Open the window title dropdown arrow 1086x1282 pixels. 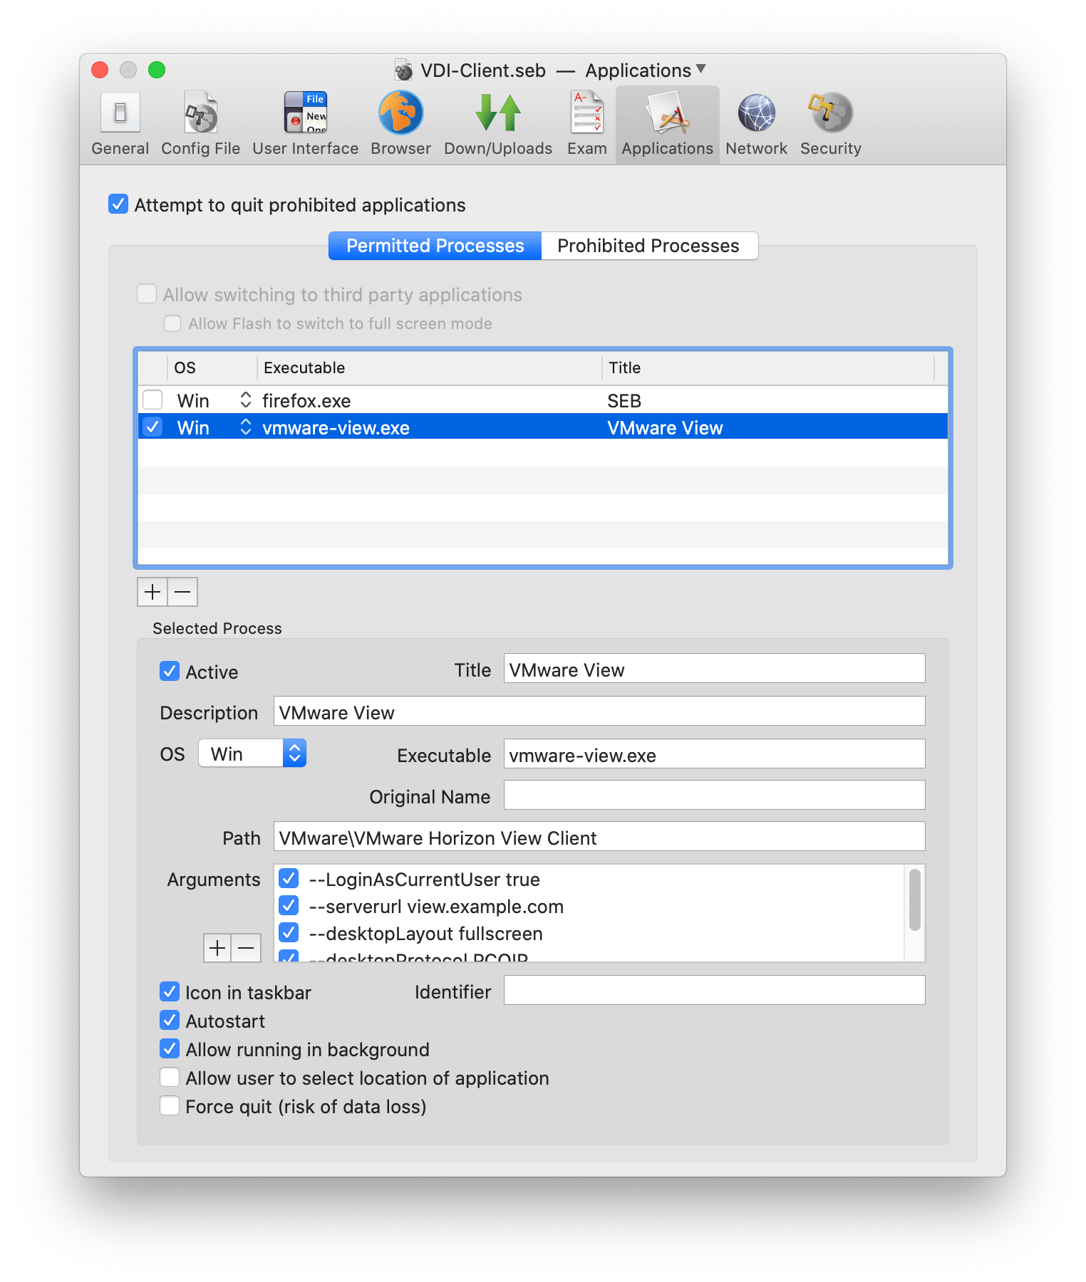click(700, 69)
